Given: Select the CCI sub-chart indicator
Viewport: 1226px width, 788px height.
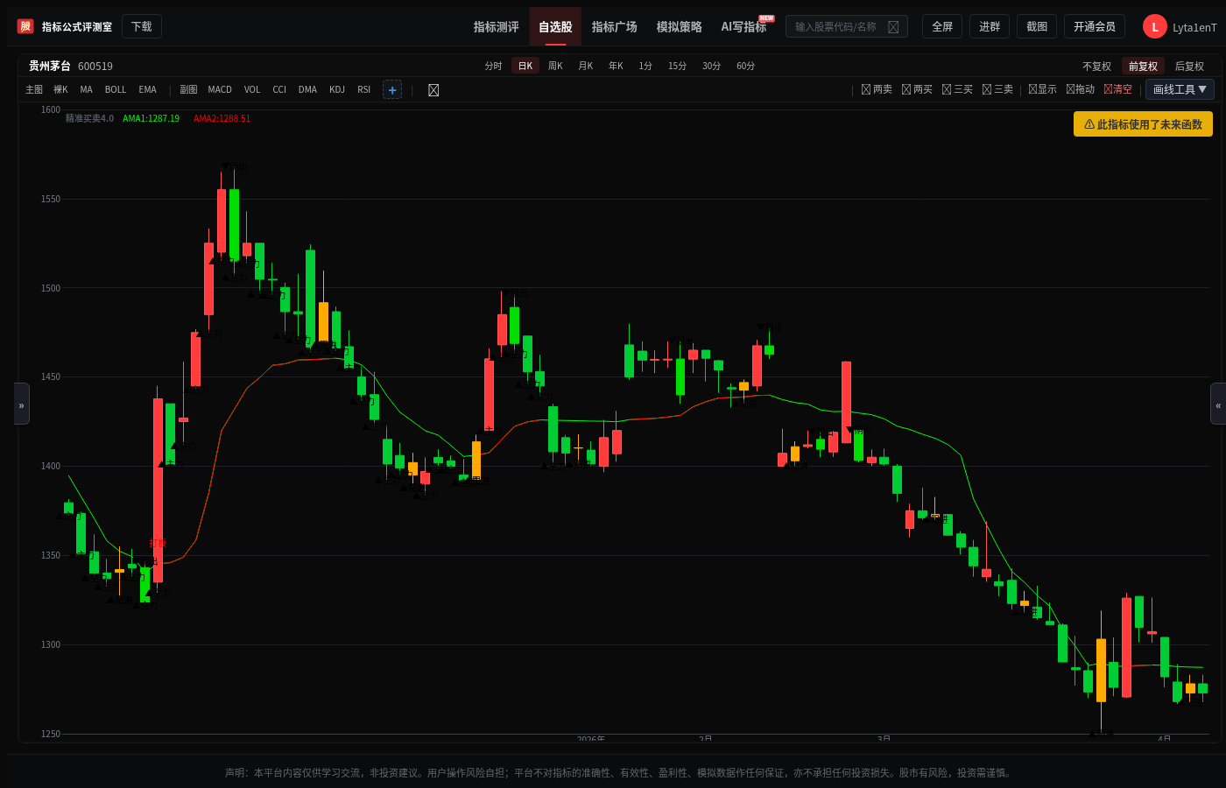Looking at the screenshot, I should (x=279, y=90).
